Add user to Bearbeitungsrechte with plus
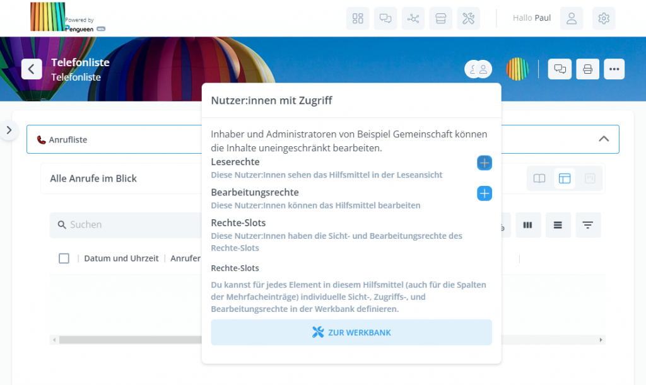The width and height of the screenshot is (646, 385). pos(484,193)
